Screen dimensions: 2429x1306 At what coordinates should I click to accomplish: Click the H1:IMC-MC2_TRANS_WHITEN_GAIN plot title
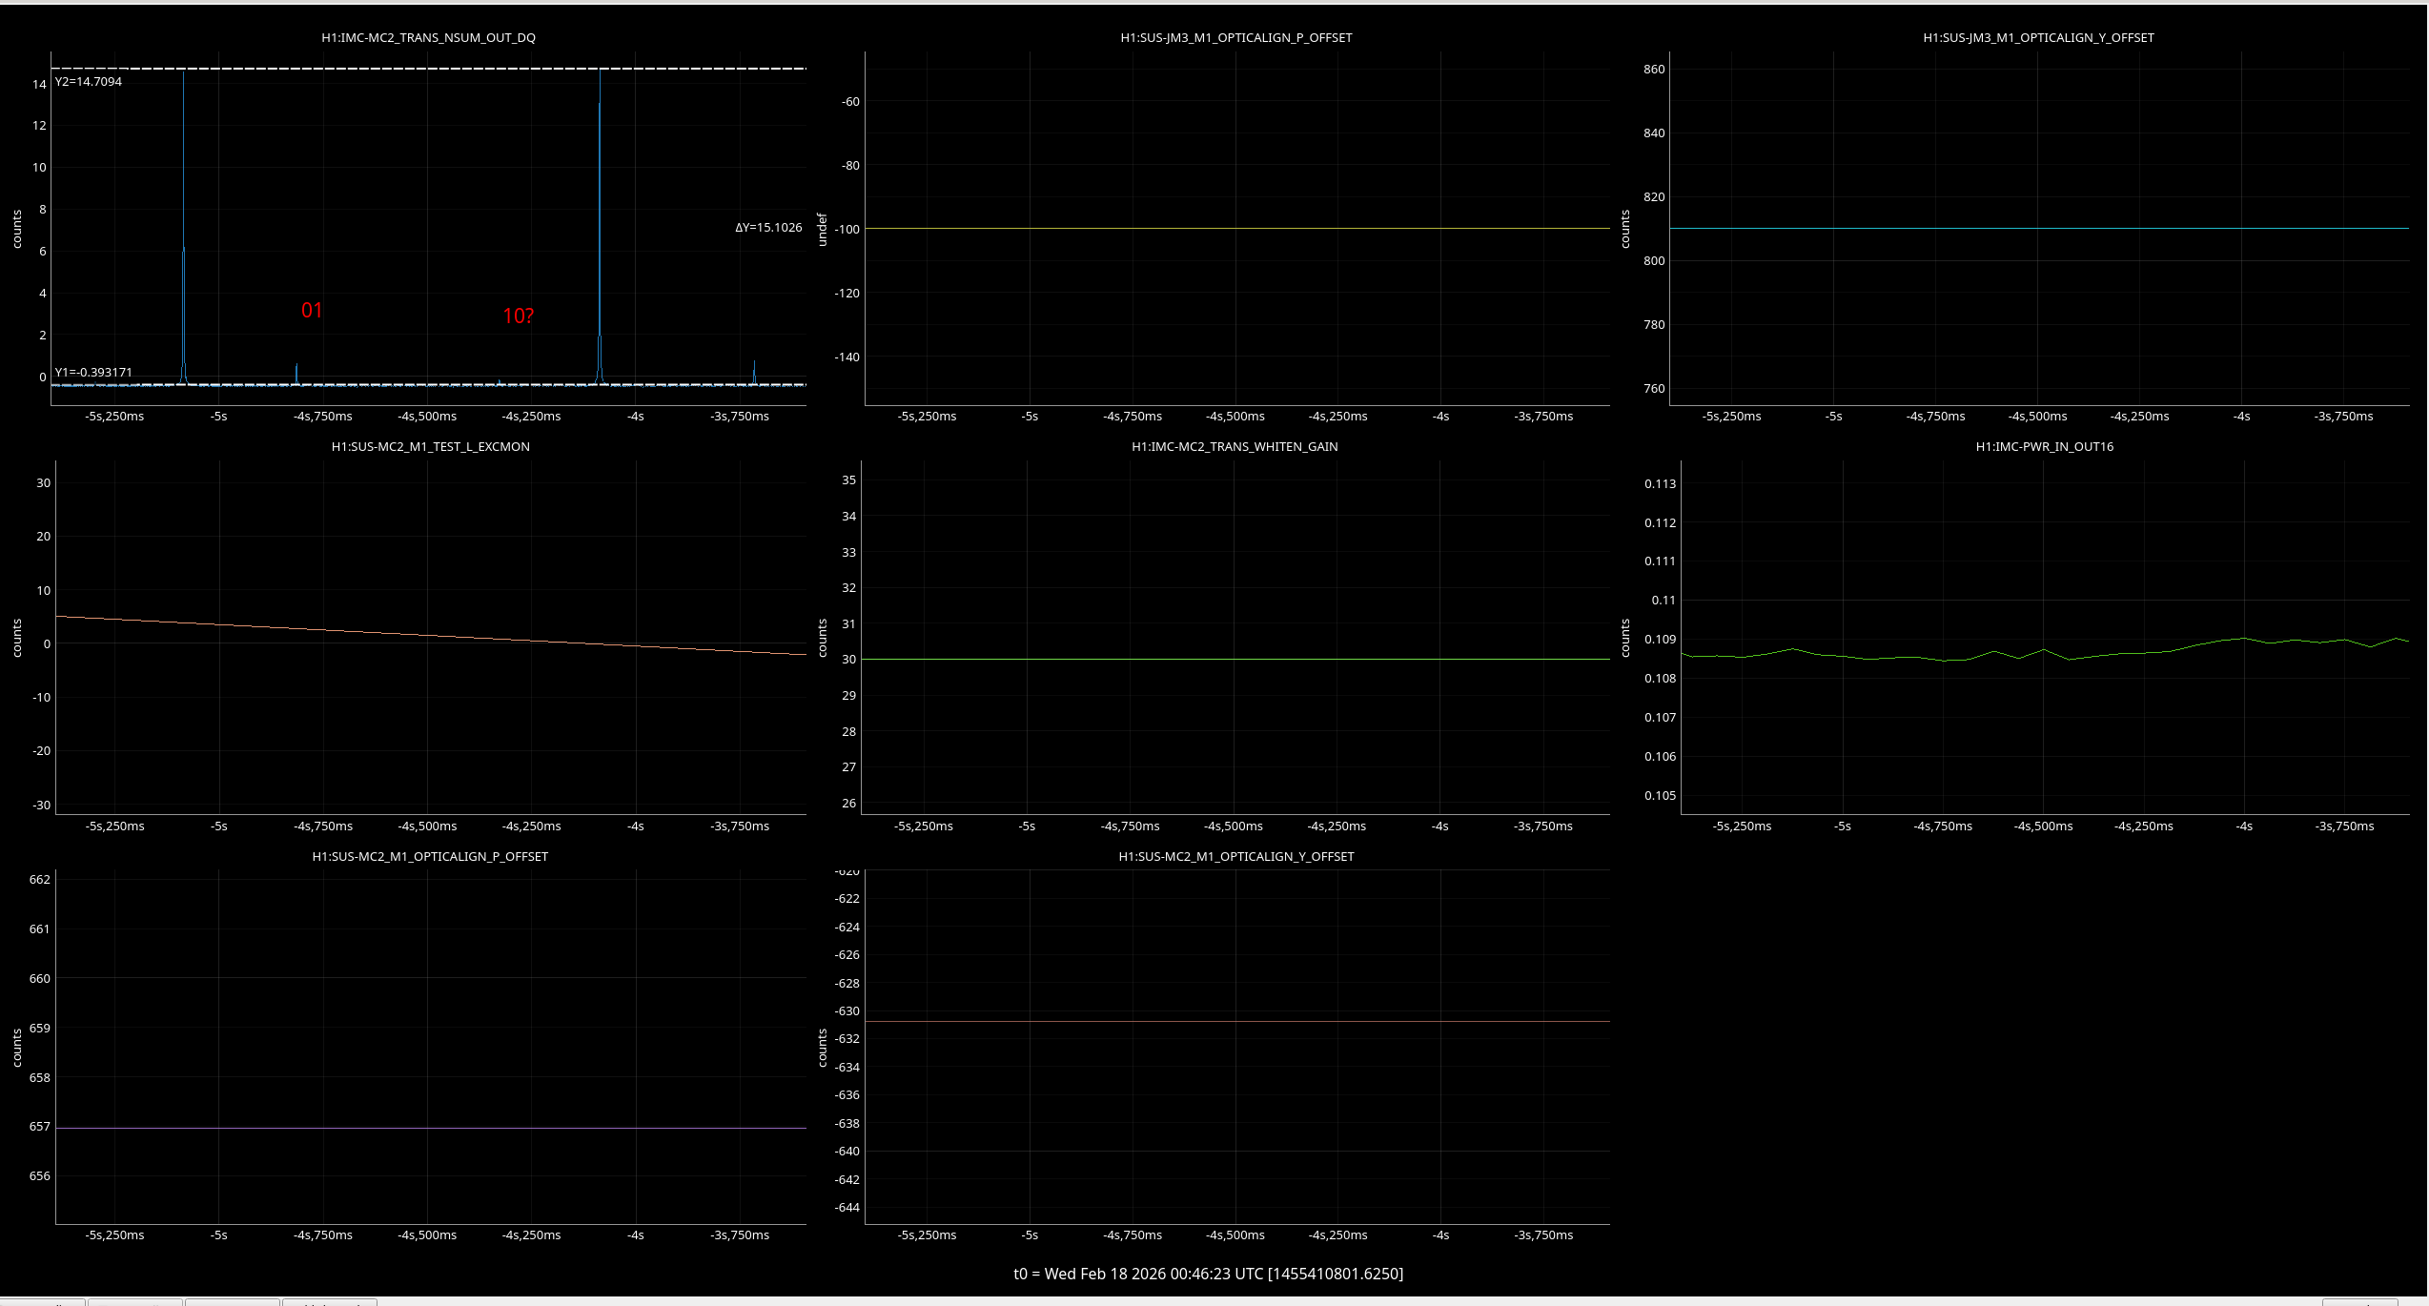1235,447
